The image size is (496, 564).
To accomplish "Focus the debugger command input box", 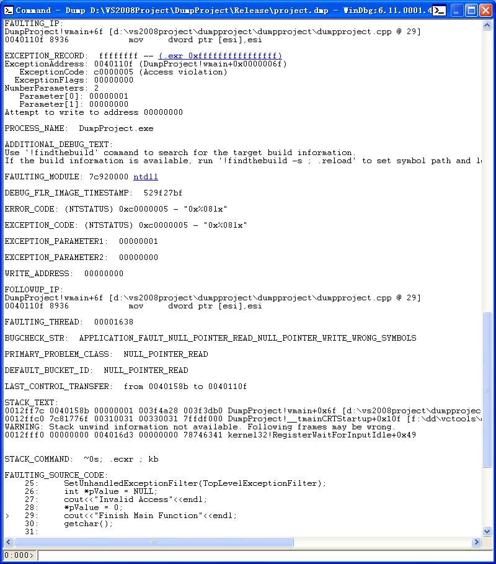I will (265, 555).
